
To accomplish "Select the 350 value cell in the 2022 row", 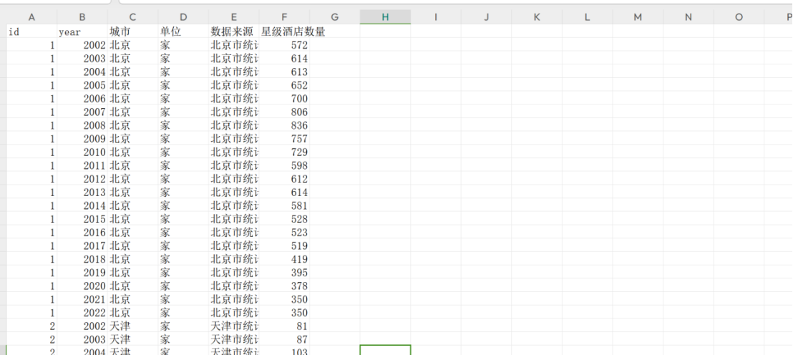I will coord(284,313).
